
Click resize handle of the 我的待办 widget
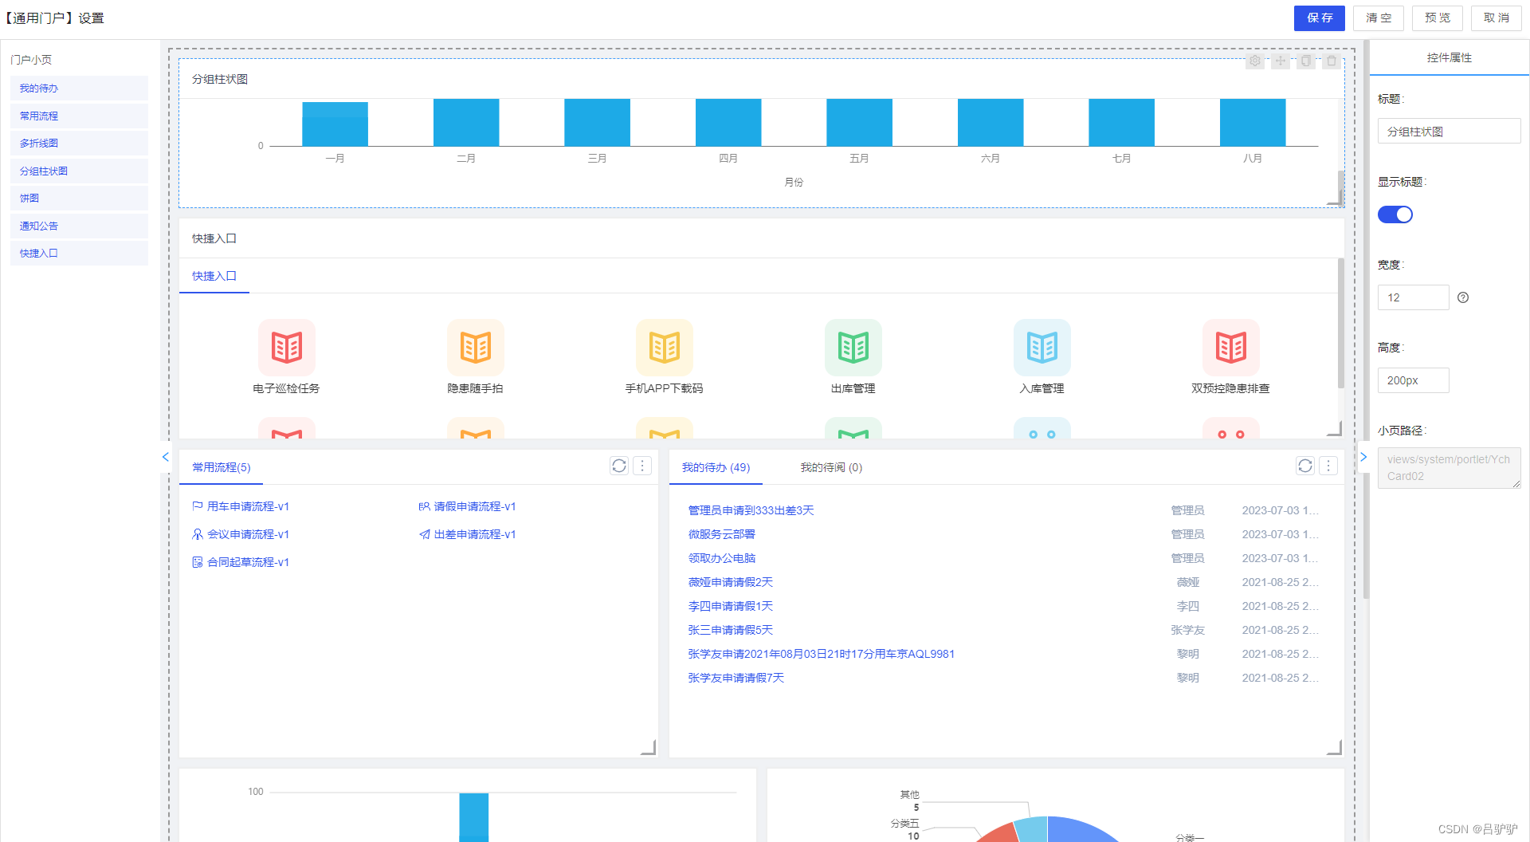(x=1335, y=747)
